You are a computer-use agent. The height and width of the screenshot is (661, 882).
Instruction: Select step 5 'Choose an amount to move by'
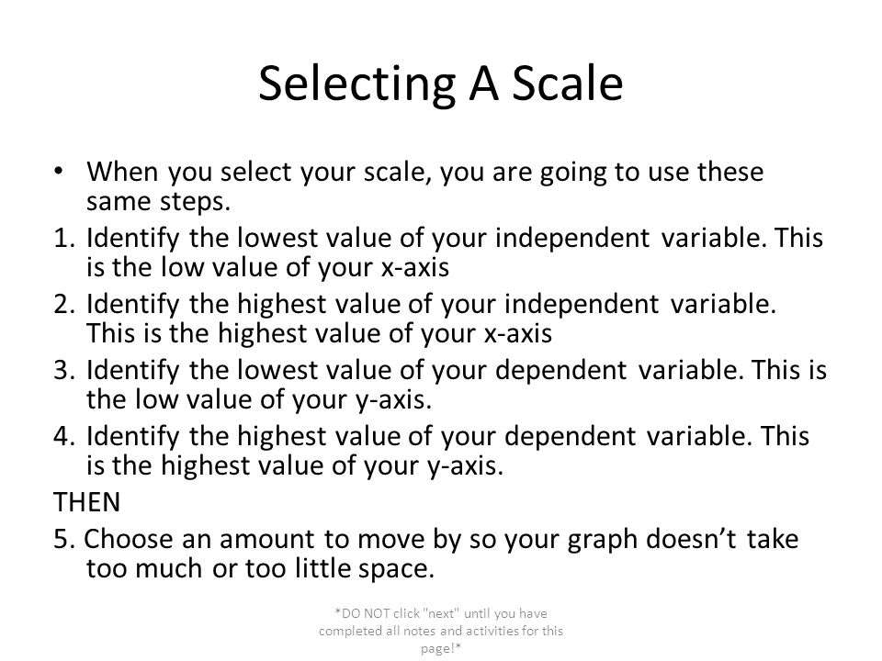click(426, 539)
